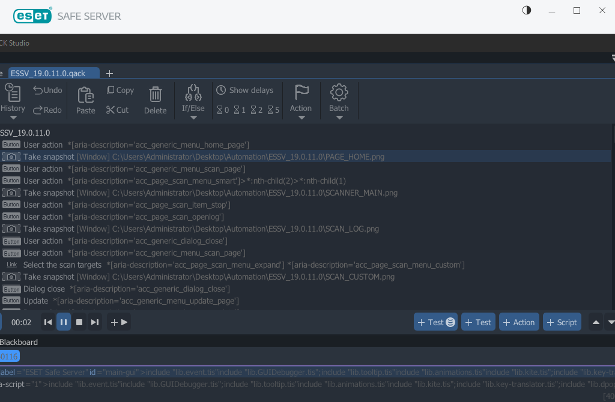The height and width of the screenshot is (402, 615).
Task: Set delay to 5 with hourglass icon
Action: [273, 110]
